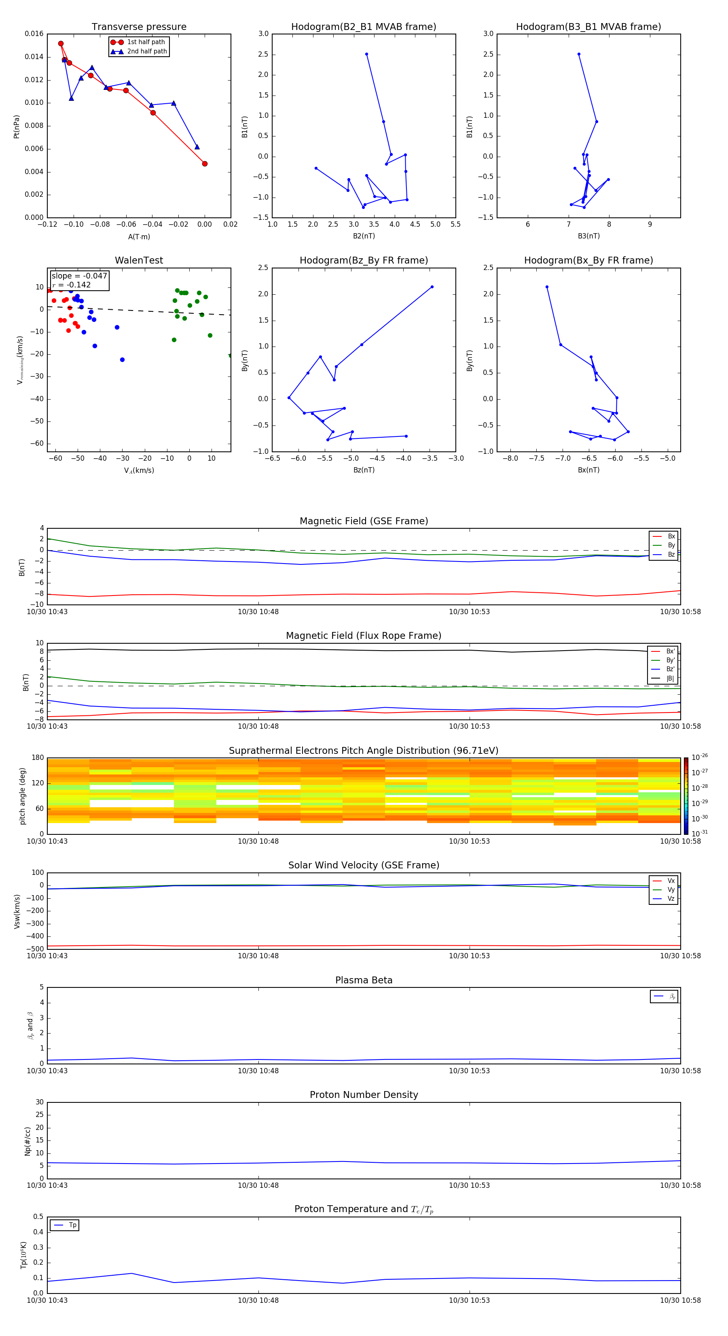Click the red Vx curve in Solar Wind plot
This screenshot has height=1336, width=728.
(x=364, y=946)
